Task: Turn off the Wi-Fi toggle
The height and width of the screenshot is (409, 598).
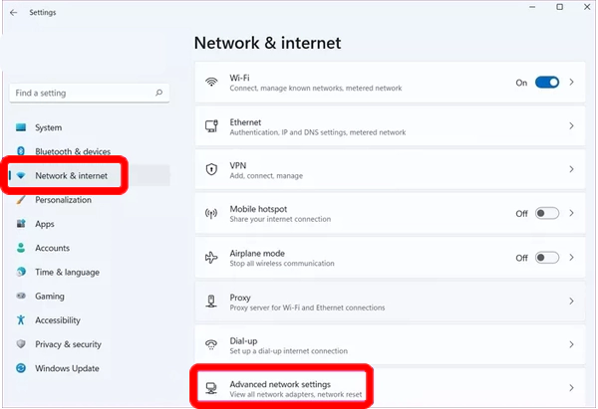Action: [547, 83]
